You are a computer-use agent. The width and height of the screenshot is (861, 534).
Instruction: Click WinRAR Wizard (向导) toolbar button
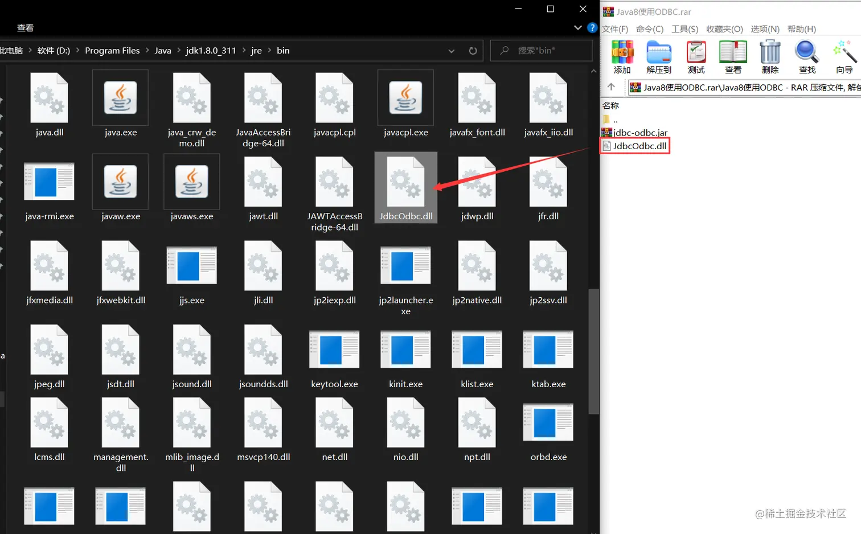(x=844, y=57)
